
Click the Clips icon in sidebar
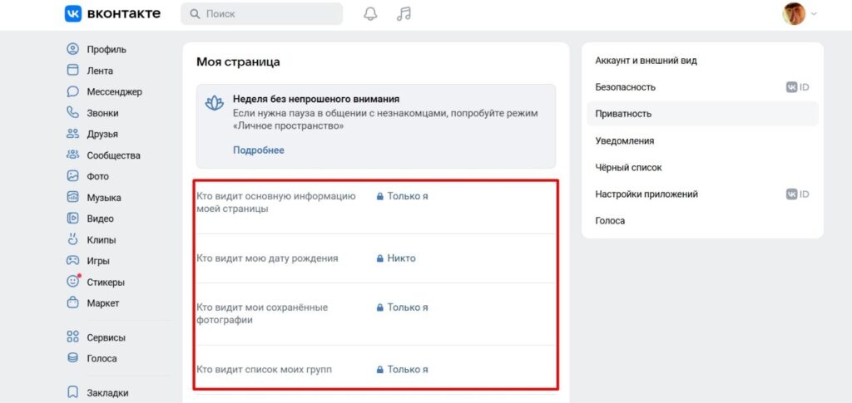coord(72,240)
